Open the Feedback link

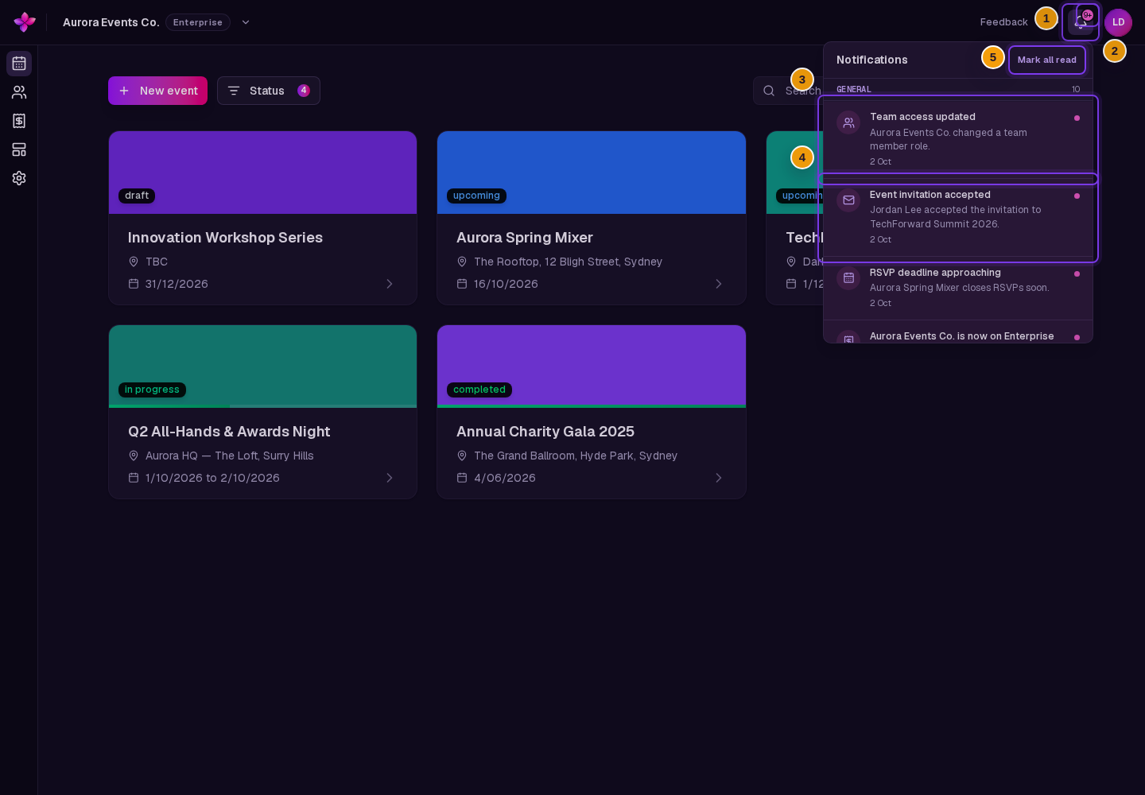tap(1003, 22)
